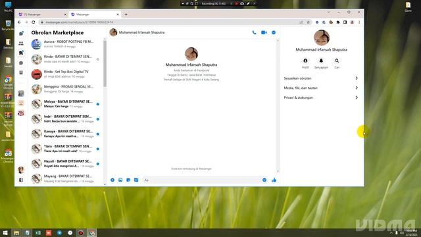
Task: Toggle sidebar collapse icon at bottom-left
Action: 21,180
